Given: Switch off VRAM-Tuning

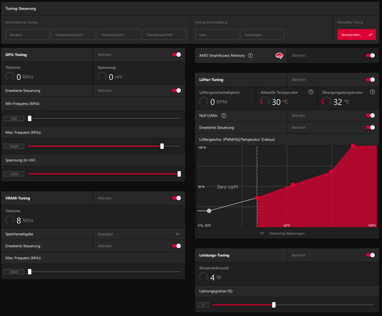Looking at the screenshot, I should click(x=176, y=198).
